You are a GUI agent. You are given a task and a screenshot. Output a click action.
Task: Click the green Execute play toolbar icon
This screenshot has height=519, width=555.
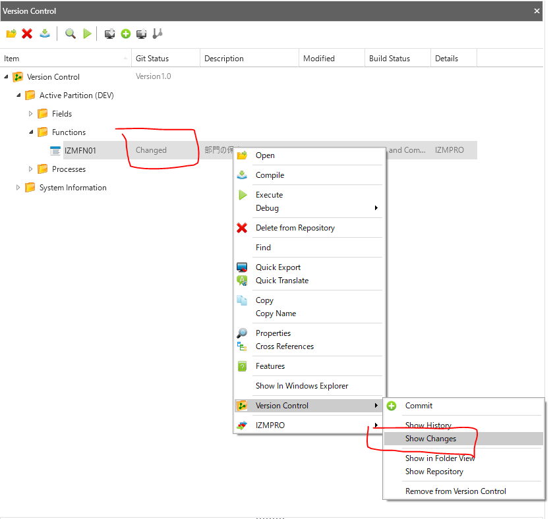[x=87, y=34]
